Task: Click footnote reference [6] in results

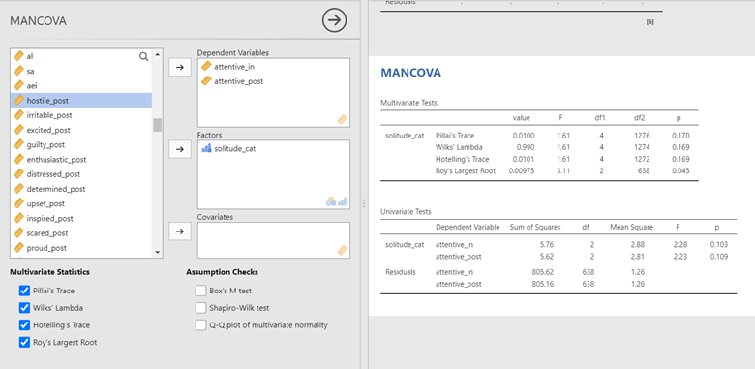Action: click(x=649, y=22)
